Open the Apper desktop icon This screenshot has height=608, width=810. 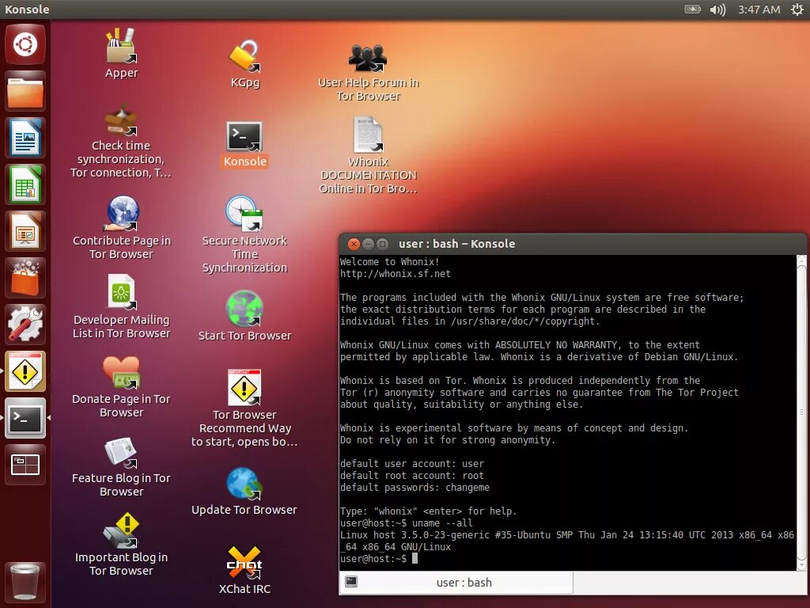(x=121, y=53)
